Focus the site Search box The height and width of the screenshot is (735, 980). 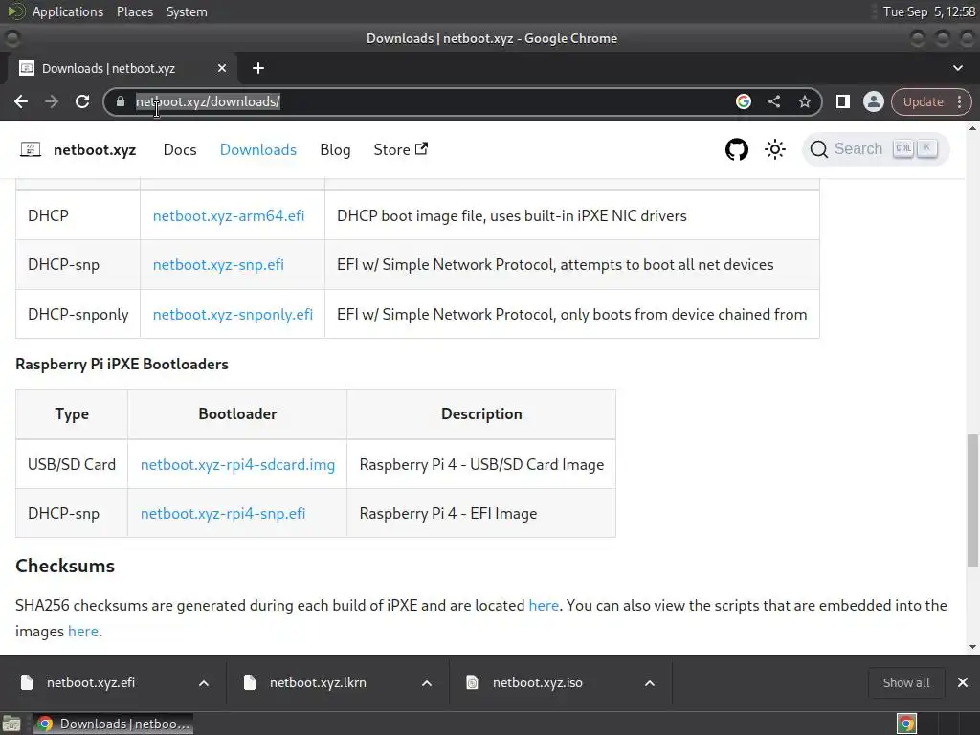[x=876, y=148]
